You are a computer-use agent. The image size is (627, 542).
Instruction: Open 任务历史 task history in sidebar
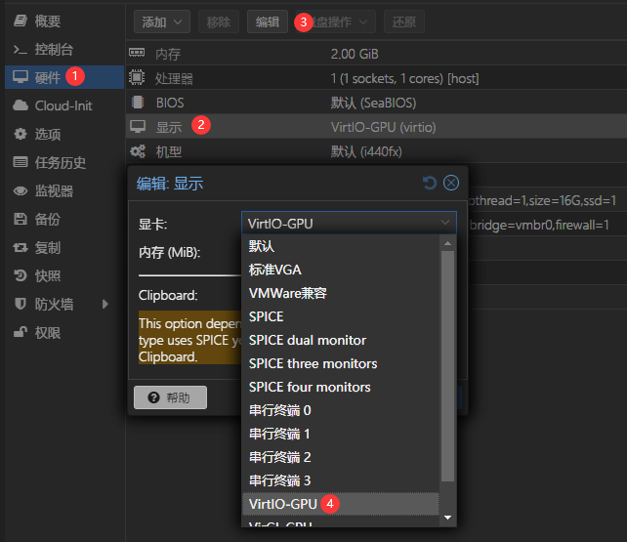pyautogui.click(x=60, y=162)
